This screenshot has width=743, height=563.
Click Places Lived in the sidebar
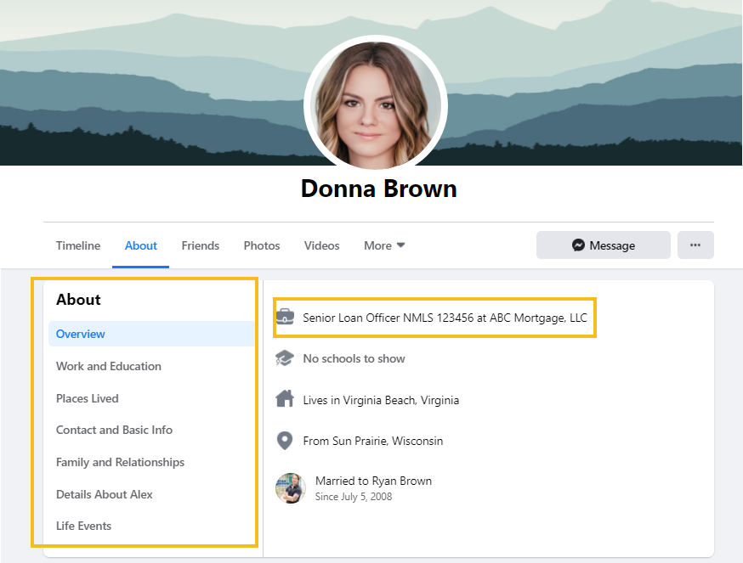coord(87,398)
